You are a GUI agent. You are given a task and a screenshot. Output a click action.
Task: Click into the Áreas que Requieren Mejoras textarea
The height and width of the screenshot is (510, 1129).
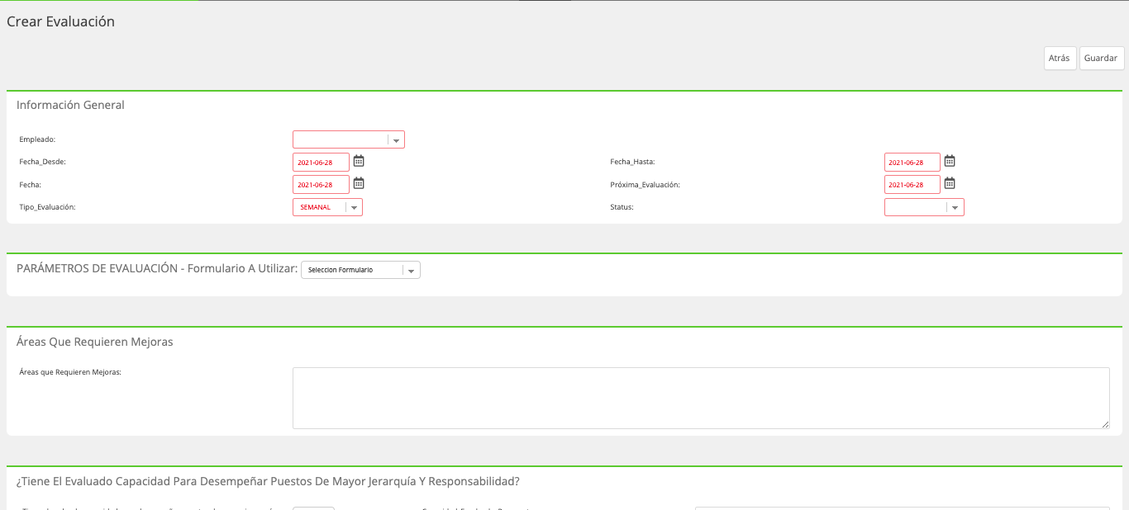click(701, 398)
